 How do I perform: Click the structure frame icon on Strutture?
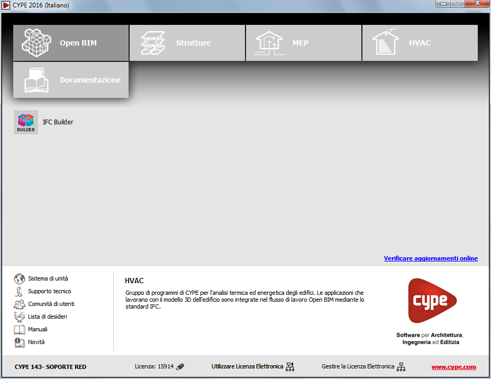coord(153,43)
